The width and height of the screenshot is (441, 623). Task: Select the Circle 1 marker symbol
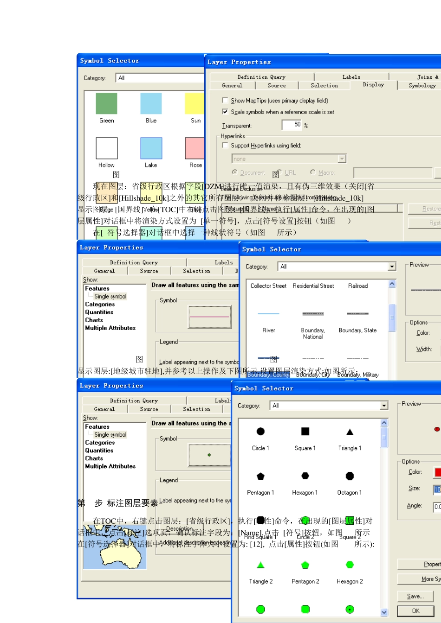tap(260, 432)
